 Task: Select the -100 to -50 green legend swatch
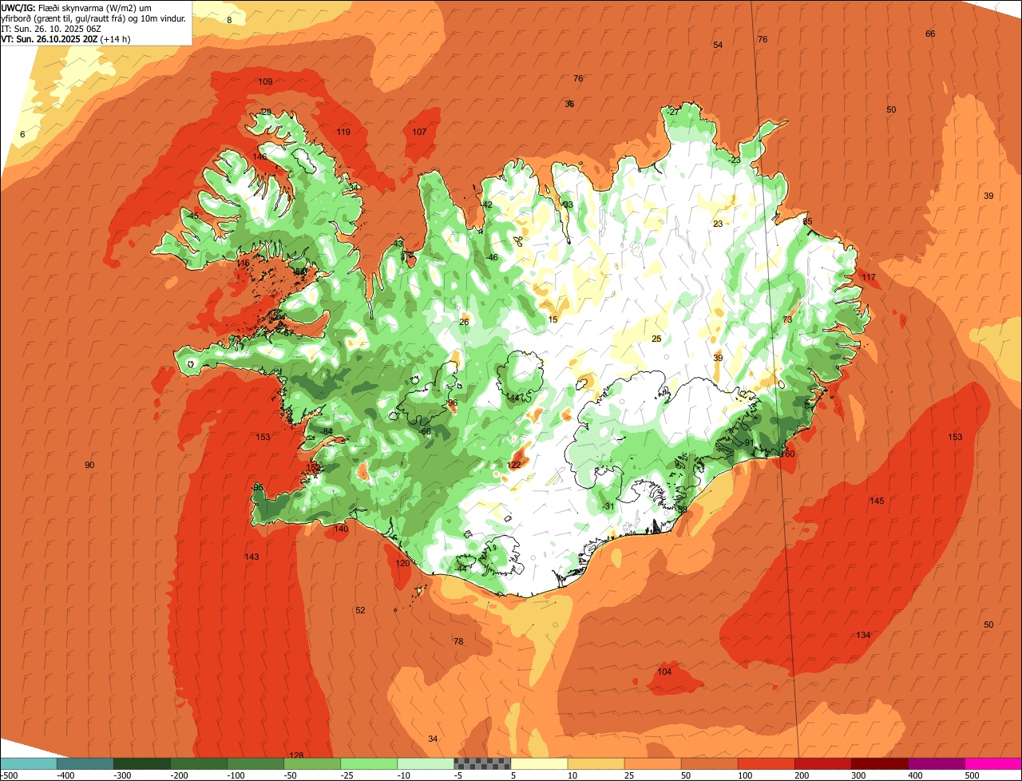click(x=255, y=763)
